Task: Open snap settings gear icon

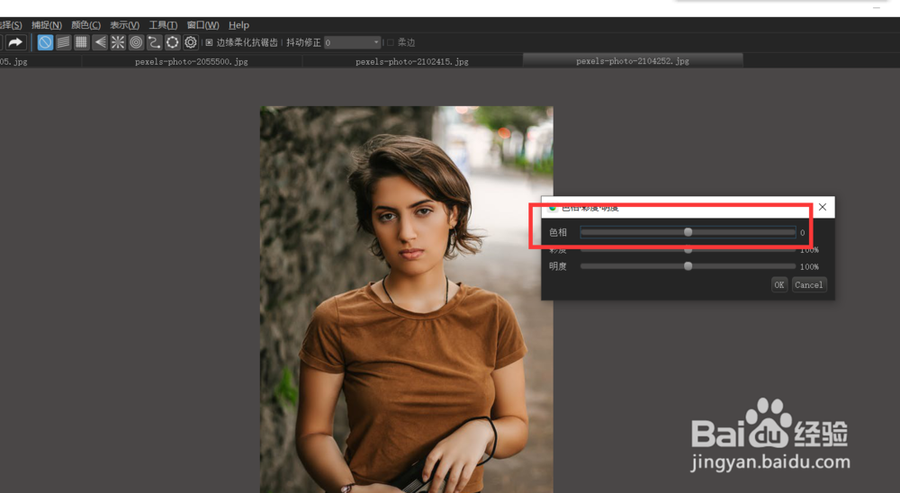Action: pyautogui.click(x=191, y=42)
